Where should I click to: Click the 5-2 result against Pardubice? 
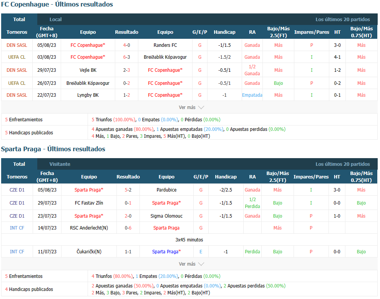point(128,190)
